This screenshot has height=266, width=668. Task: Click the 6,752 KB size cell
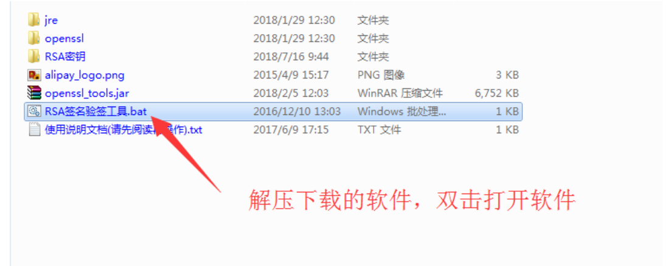point(496,93)
